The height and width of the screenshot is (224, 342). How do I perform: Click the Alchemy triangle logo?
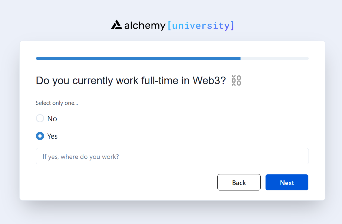117,25
